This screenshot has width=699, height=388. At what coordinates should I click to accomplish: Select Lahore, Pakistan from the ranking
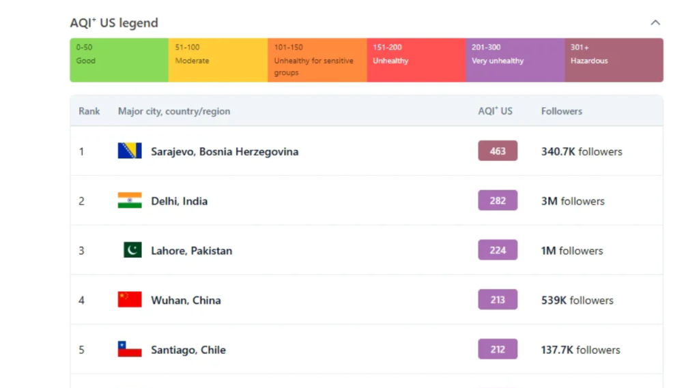[x=191, y=251]
